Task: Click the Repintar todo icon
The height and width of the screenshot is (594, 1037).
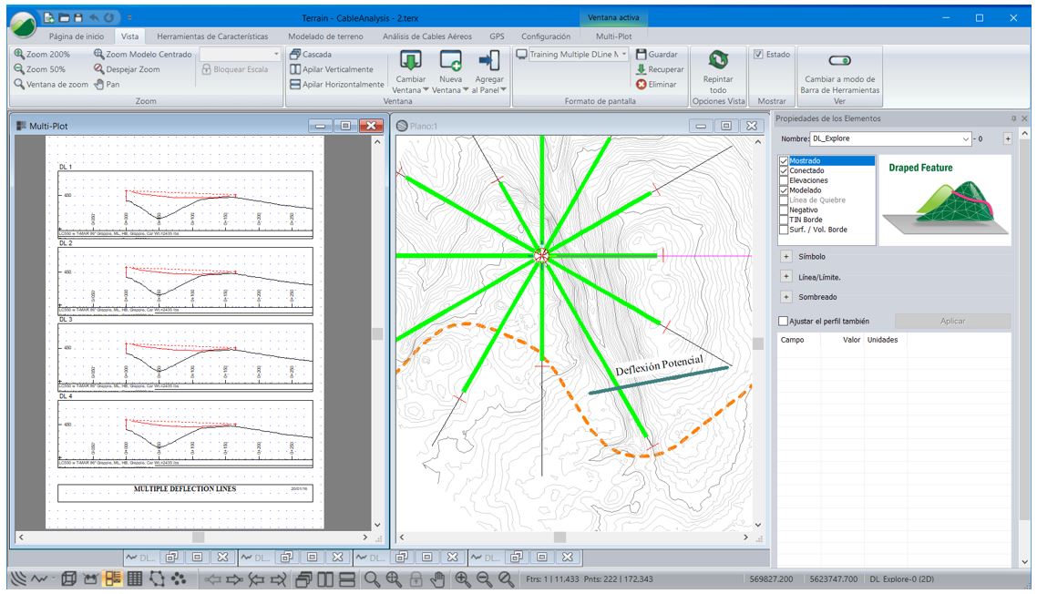Action: pyautogui.click(x=718, y=61)
